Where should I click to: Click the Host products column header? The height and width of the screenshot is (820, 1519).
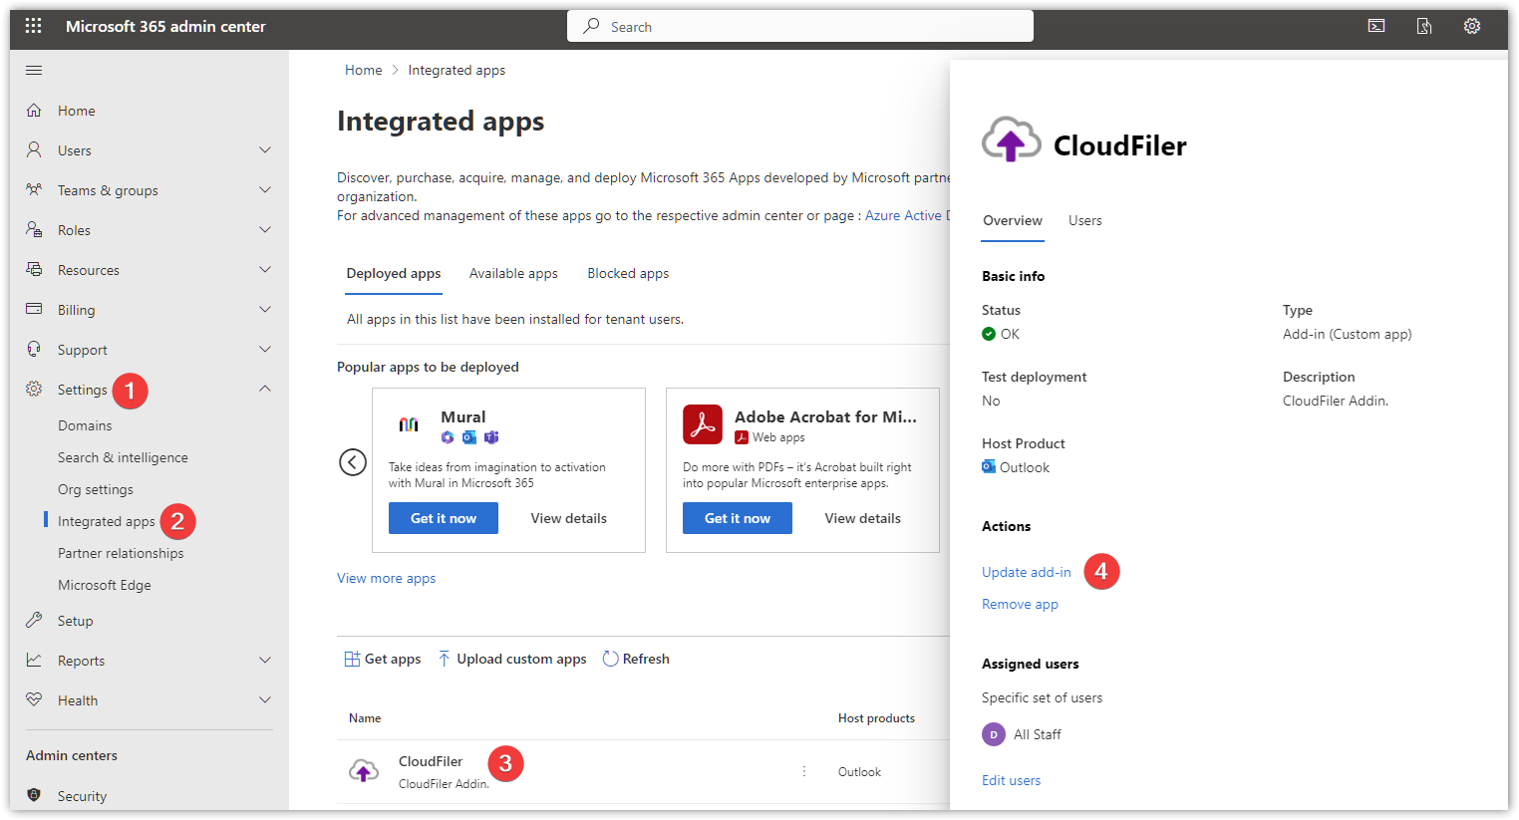click(x=876, y=718)
